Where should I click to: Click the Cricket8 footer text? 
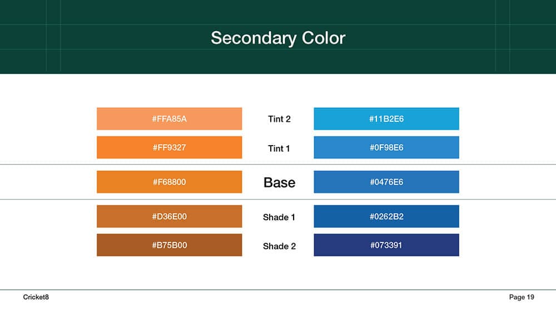point(36,297)
